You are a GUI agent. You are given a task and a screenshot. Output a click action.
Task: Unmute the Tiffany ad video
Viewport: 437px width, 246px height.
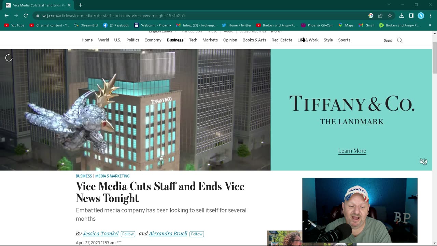click(x=423, y=162)
